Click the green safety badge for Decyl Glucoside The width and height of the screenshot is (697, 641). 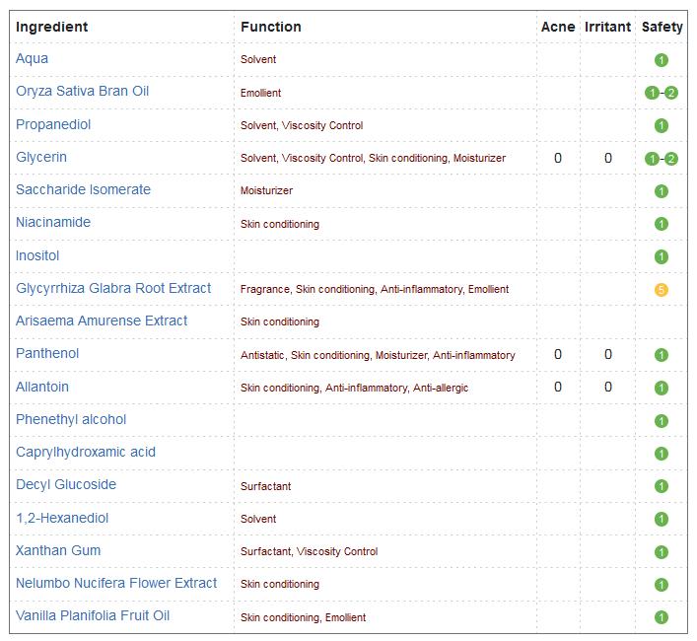click(661, 486)
